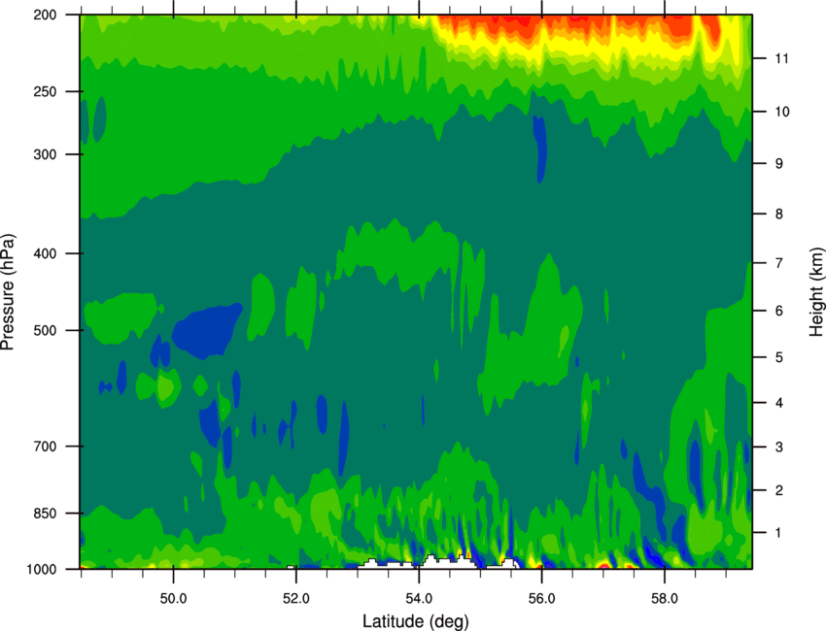The width and height of the screenshot is (826, 631).
Task: Click the 6 km height label
Action: (x=778, y=311)
